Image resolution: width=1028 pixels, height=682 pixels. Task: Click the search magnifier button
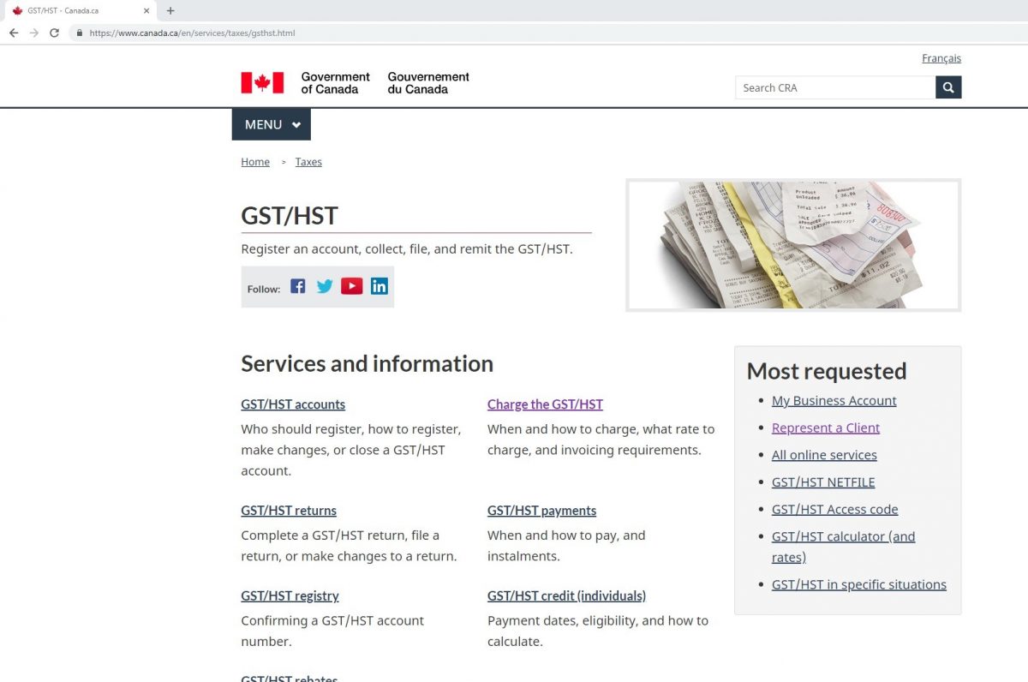coord(947,87)
